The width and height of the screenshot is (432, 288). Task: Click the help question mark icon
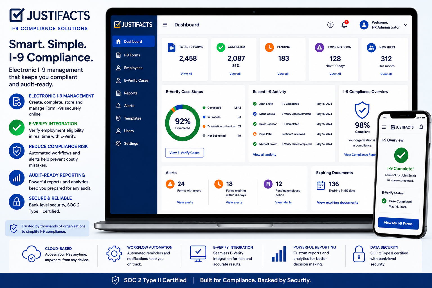pyautogui.click(x=330, y=25)
